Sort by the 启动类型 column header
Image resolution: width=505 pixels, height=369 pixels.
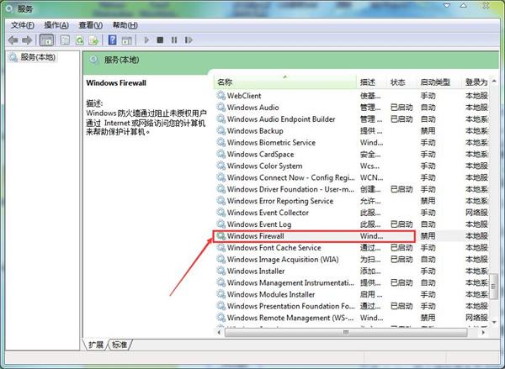coord(439,82)
